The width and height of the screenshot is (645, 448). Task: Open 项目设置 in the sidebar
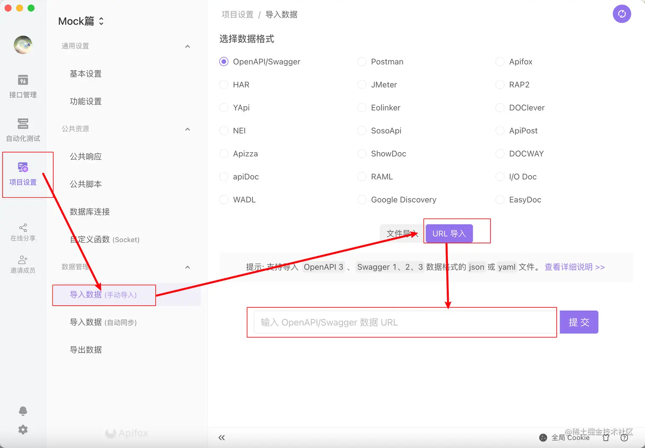[x=23, y=174]
